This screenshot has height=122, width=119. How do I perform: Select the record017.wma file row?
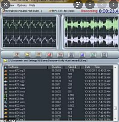[58, 88]
